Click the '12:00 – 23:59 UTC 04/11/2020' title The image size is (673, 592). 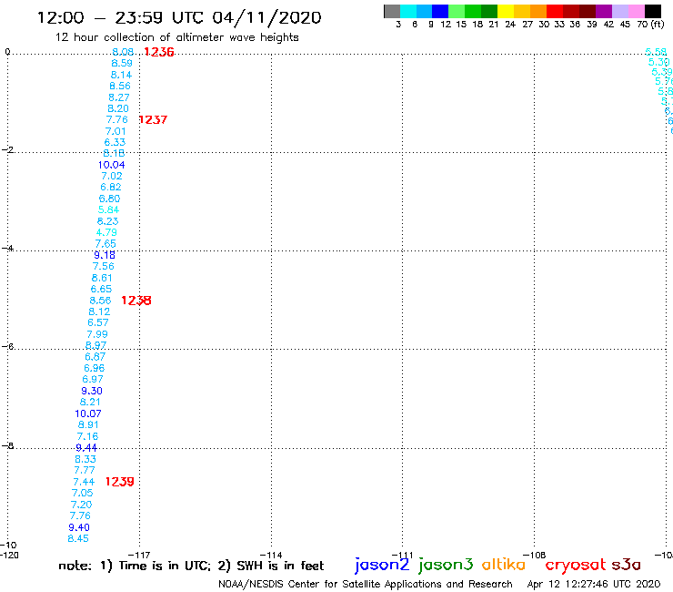point(179,18)
